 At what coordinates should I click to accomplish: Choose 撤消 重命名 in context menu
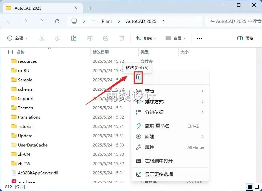[170, 126]
